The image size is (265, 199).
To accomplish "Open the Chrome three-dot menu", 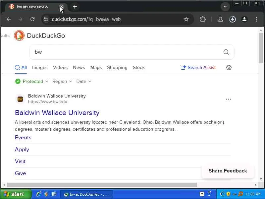I will (256, 19).
